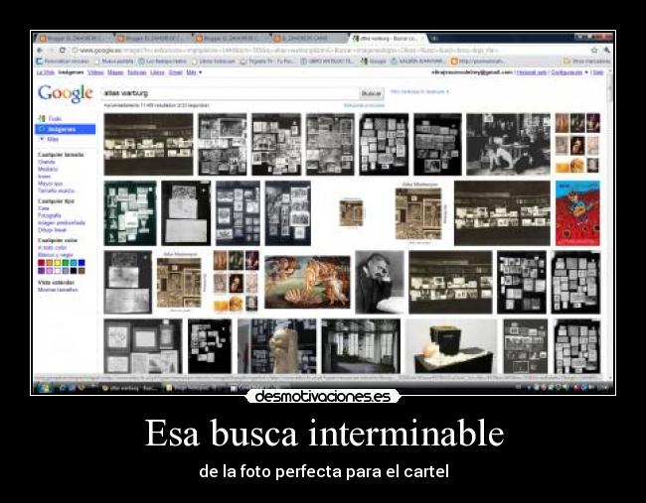Expand the Más option in left sidebar

click(x=50, y=139)
